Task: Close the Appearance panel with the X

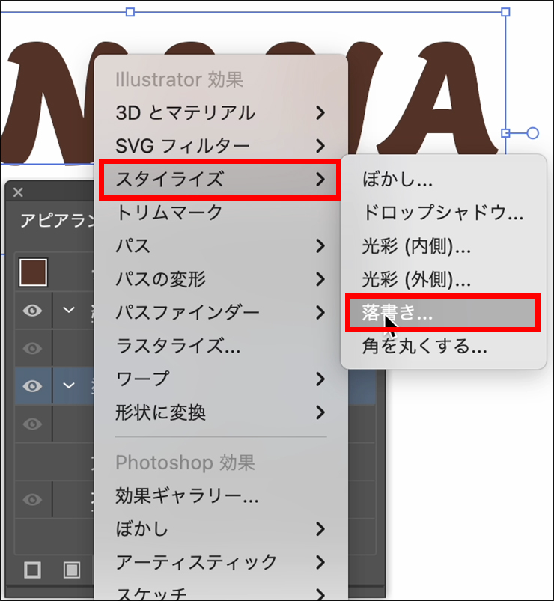Action: pos(19,193)
